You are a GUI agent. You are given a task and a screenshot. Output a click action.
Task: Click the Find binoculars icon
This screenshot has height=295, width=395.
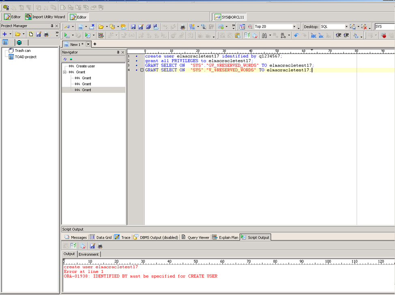coord(264,36)
